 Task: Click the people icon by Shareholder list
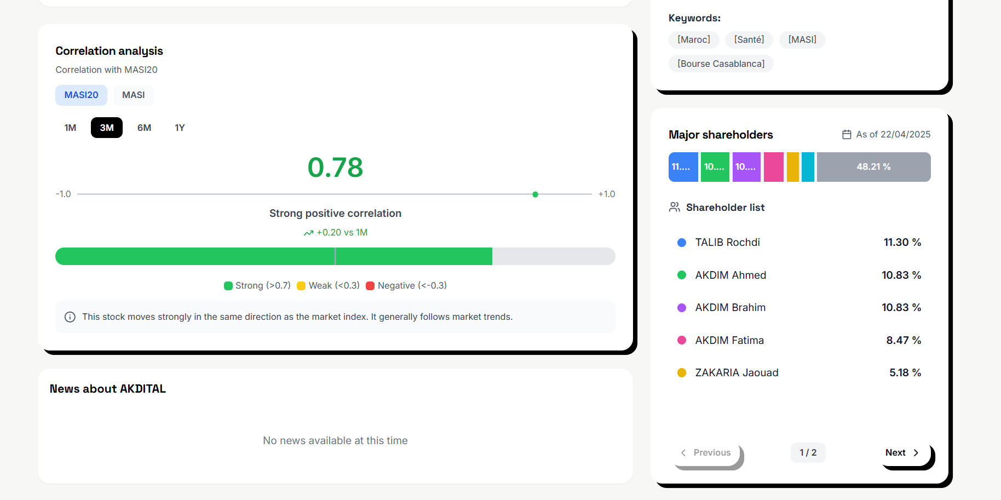click(x=675, y=207)
